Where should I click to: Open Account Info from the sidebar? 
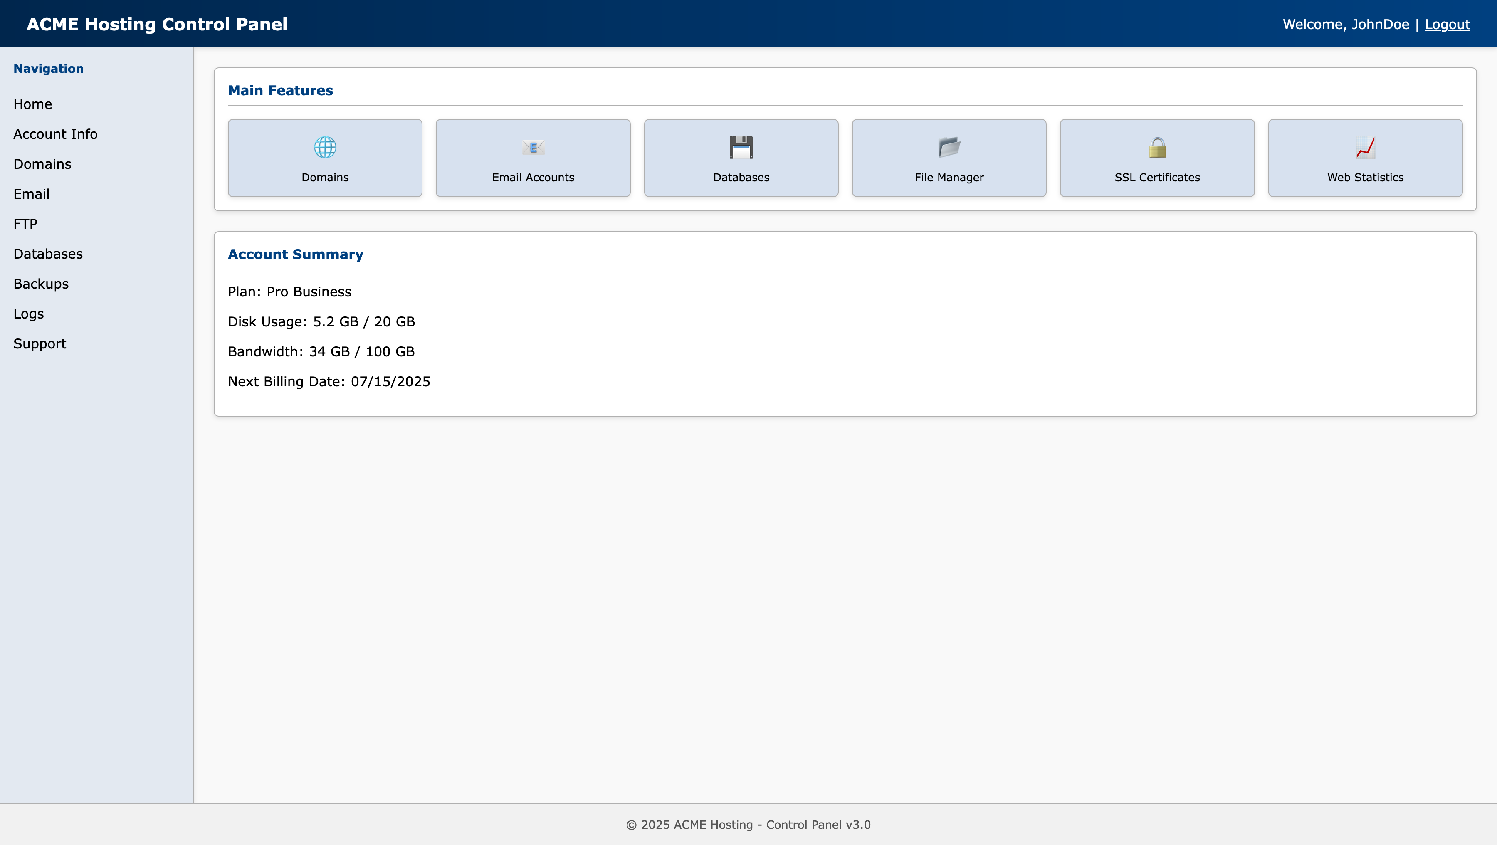pyautogui.click(x=55, y=133)
